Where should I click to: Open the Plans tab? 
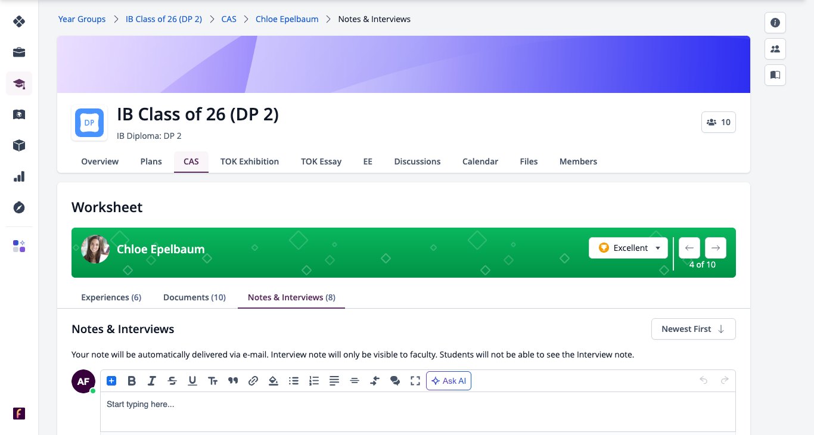pos(151,161)
